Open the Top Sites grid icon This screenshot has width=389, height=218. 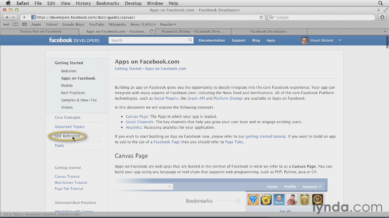pyautogui.click(x=24, y=25)
